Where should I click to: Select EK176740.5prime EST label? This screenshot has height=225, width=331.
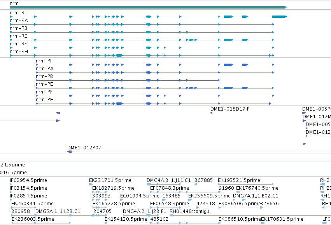[257, 189]
